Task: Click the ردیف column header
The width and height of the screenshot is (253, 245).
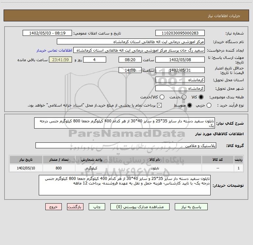Action: pyautogui.click(x=239, y=159)
